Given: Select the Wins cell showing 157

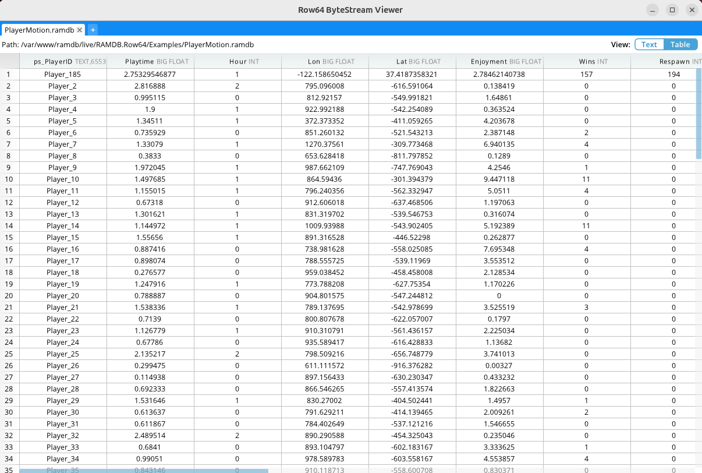Looking at the screenshot, I should [587, 75].
